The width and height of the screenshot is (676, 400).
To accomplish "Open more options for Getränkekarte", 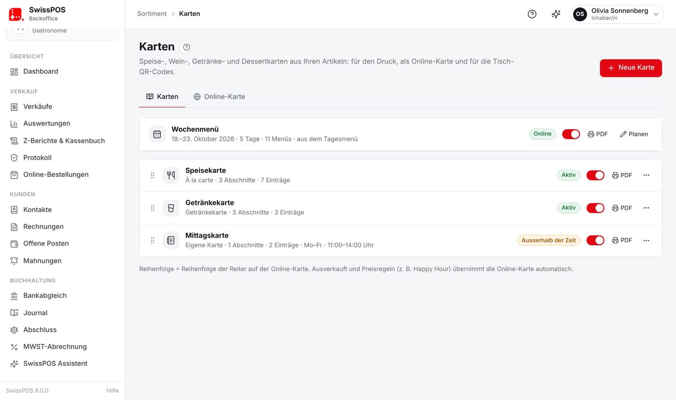I will click(x=646, y=208).
